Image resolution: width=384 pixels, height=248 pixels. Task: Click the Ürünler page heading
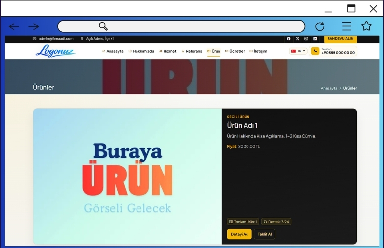tap(43, 87)
